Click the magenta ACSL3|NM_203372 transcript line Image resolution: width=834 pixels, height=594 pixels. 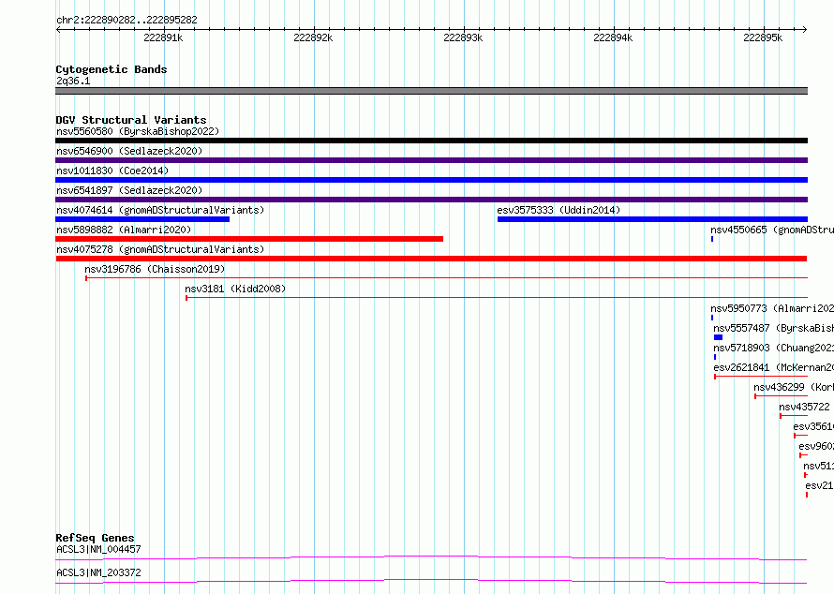pyautogui.click(x=431, y=581)
